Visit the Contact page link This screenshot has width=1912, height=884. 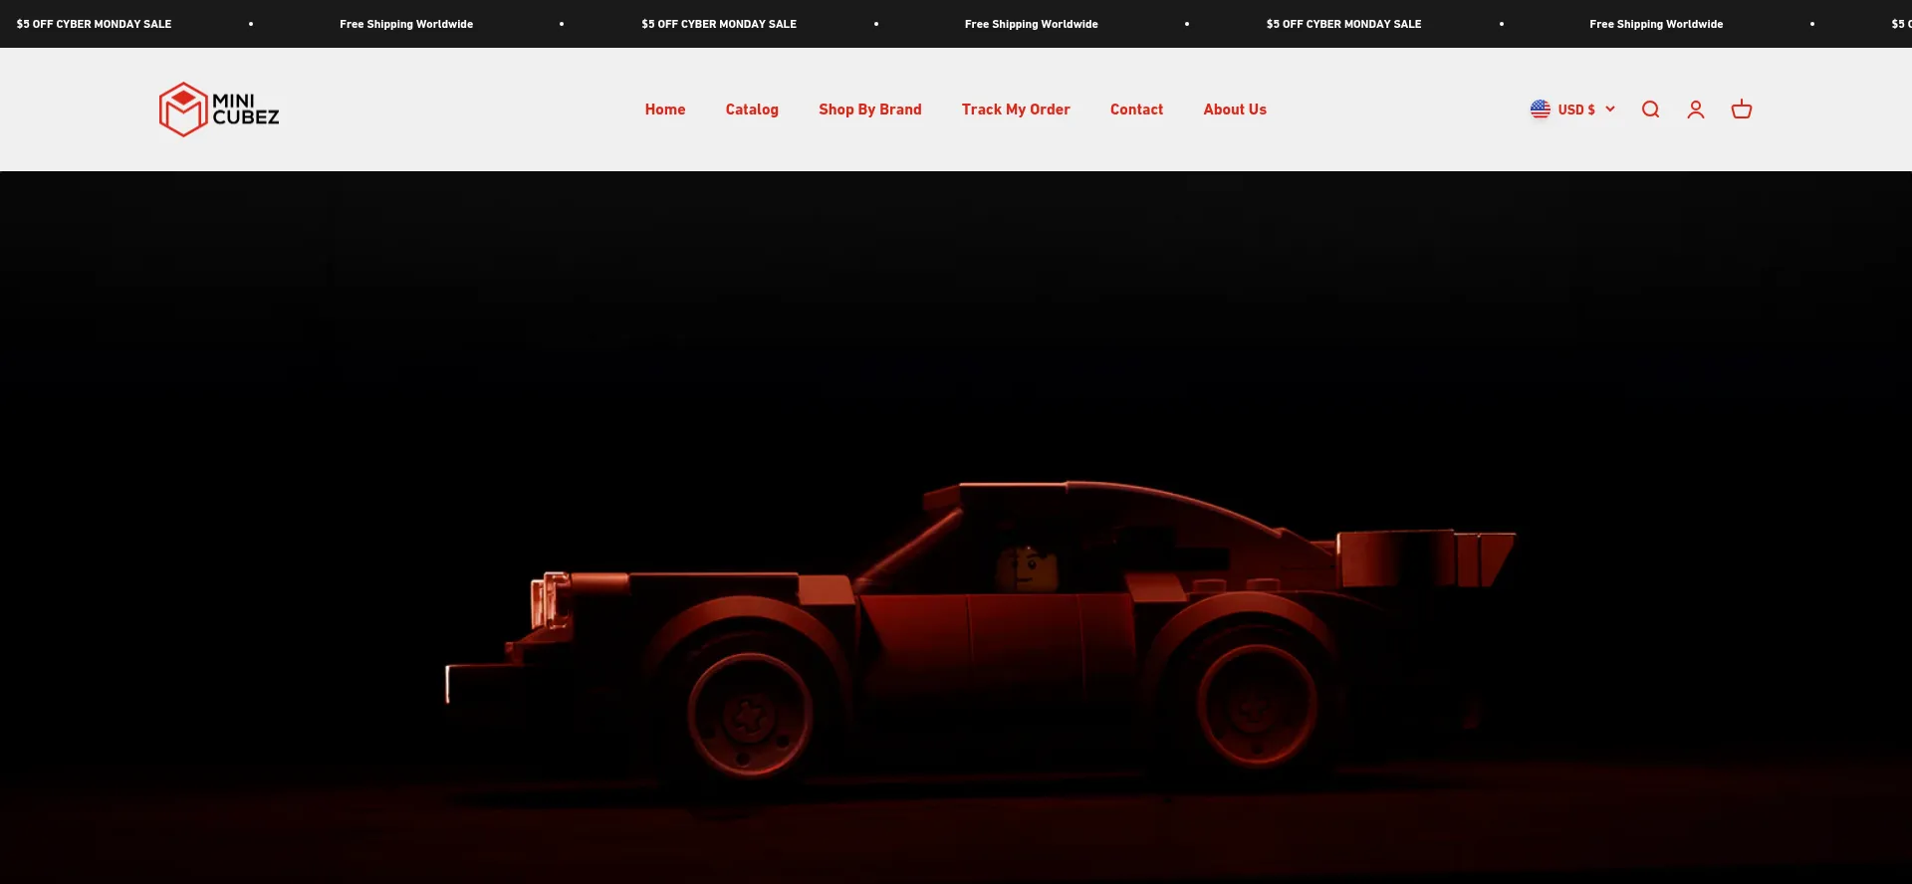[x=1136, y=110]
